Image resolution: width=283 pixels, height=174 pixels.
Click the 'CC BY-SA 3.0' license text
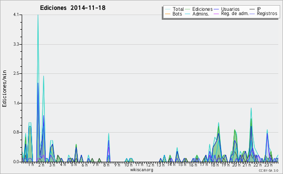pyautogui.click(x=268, y=171)
